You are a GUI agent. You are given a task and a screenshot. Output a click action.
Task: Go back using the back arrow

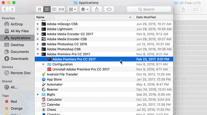[5, 9]
